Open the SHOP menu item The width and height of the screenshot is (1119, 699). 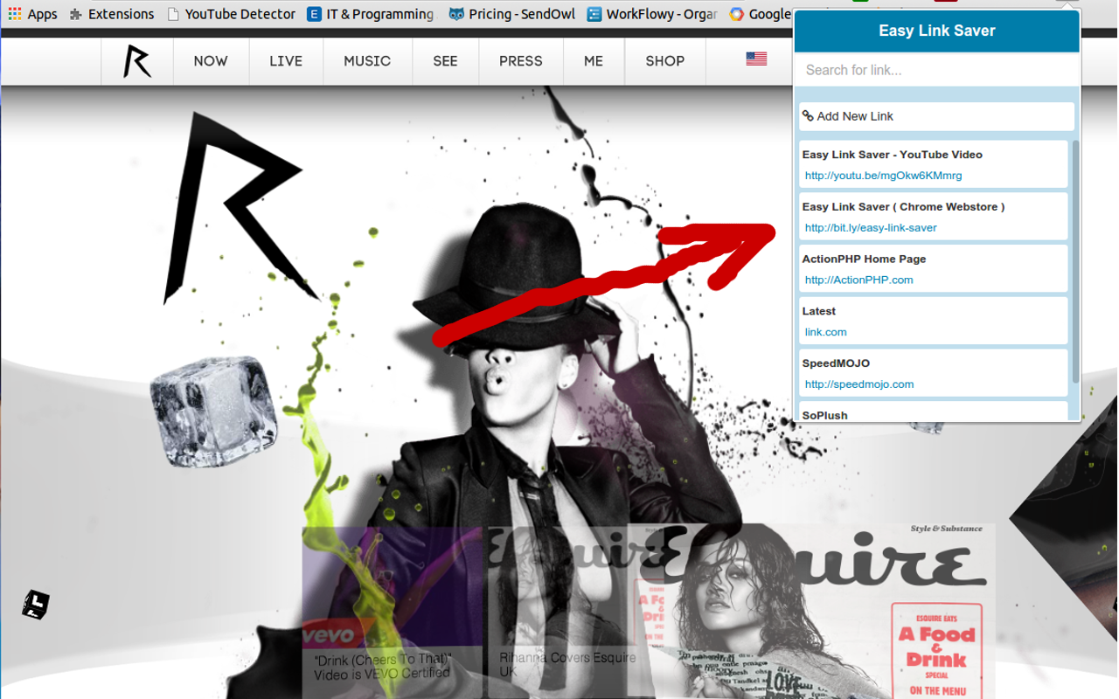click(x=665, y=61)
